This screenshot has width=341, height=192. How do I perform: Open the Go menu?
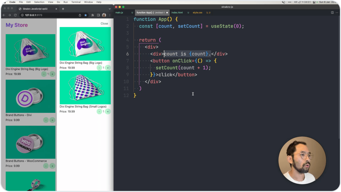click(x=58, y=2)
